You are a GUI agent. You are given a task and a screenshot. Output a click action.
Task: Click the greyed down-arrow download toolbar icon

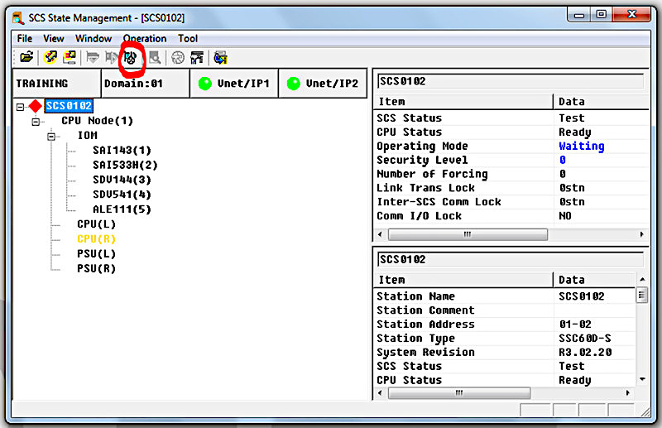point(93,57)
